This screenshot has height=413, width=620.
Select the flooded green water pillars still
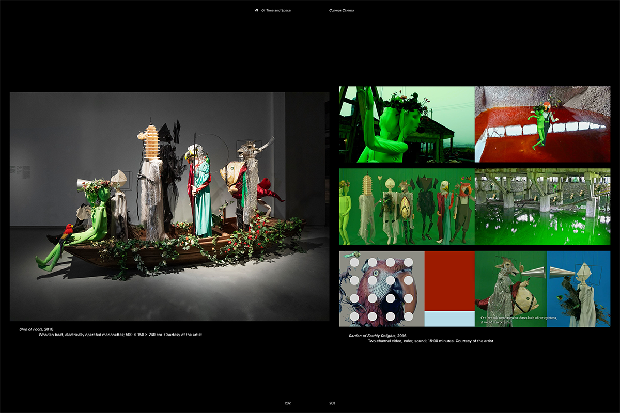542,206
